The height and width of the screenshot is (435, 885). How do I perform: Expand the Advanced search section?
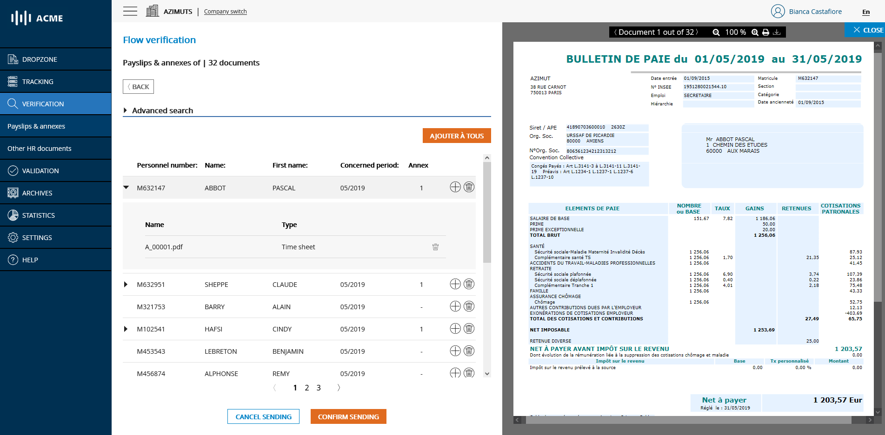(x=126, y=110)
